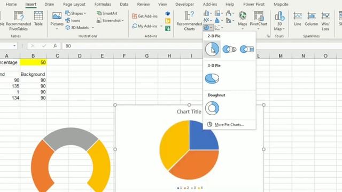342x192 pixels.
Task: Select the 2-D Pie chart option
Action: tap(212, 49)
